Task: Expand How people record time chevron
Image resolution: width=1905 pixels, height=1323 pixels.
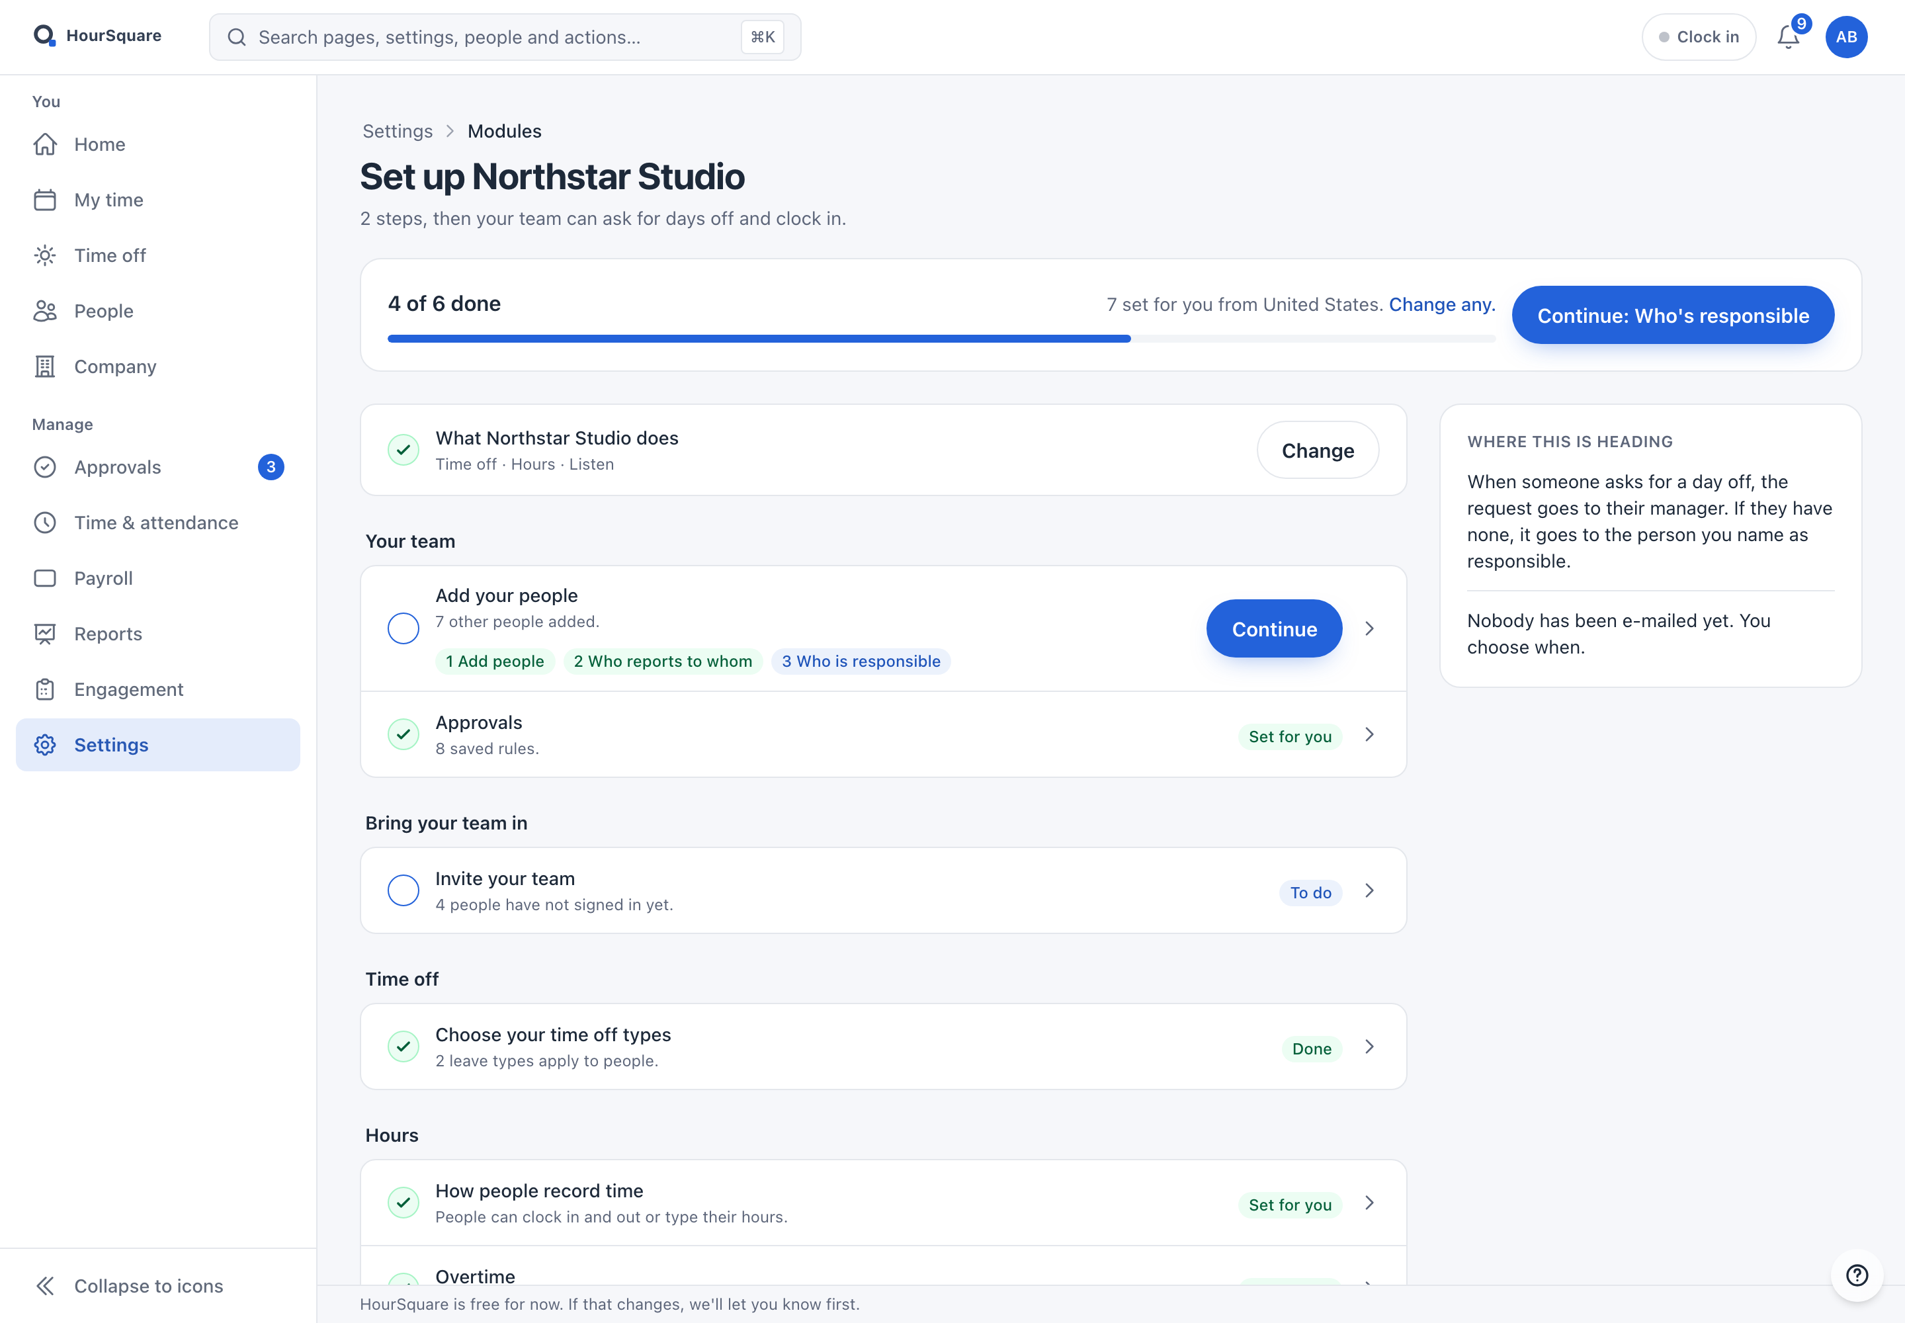Action: click(x=1369, y=1202)
